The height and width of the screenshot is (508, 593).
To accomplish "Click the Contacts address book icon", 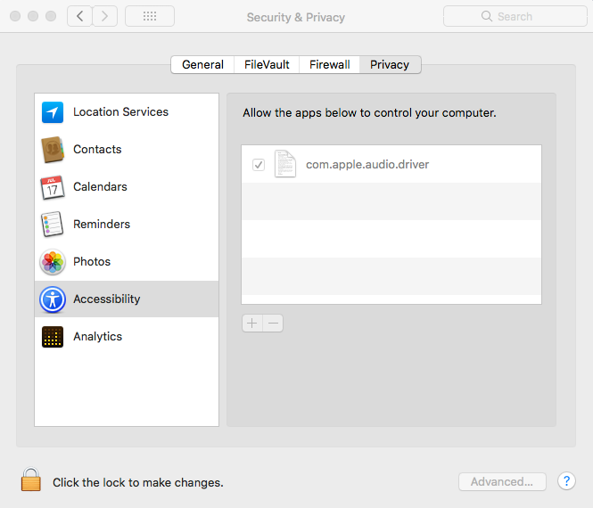I will pyautogui.click(x=53, y=150).
